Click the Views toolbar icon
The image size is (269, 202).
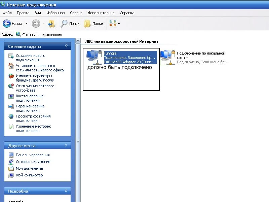coord(113,24)
